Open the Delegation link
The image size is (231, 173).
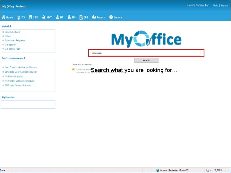(x=11, y=45)
